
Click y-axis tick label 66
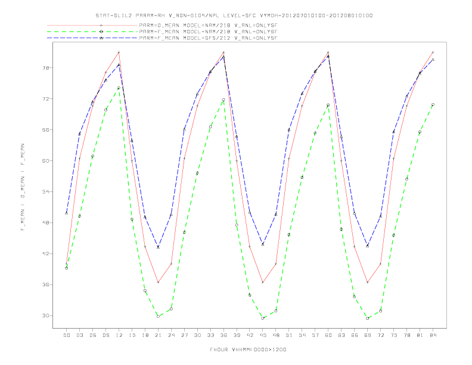(45, 130)
